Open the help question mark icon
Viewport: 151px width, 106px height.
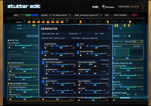click(x=125, y=36)
